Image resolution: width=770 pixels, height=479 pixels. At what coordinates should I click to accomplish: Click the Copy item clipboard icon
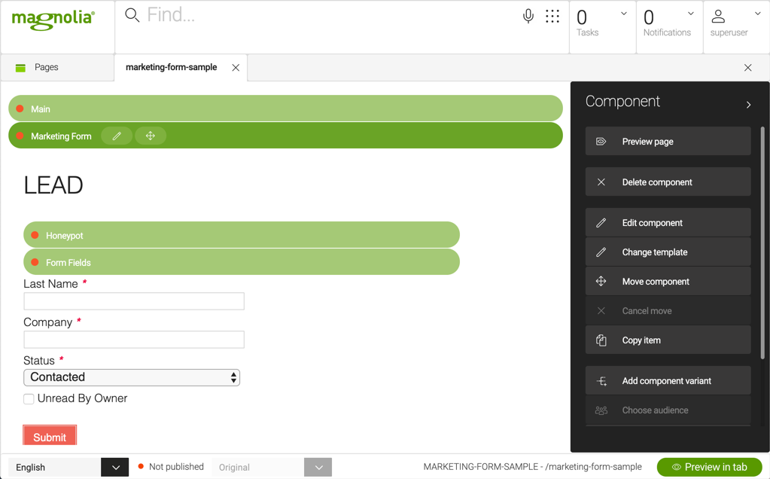[601, 340]
